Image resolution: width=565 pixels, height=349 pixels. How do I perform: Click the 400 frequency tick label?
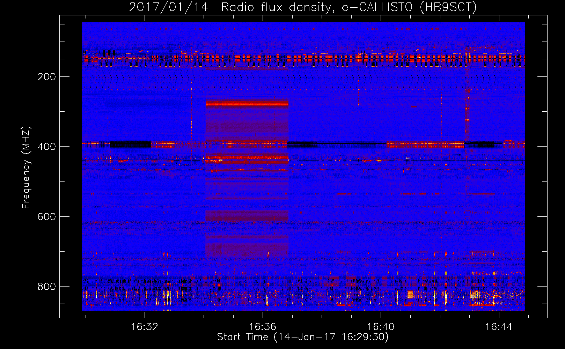click(x=46, y=147)
